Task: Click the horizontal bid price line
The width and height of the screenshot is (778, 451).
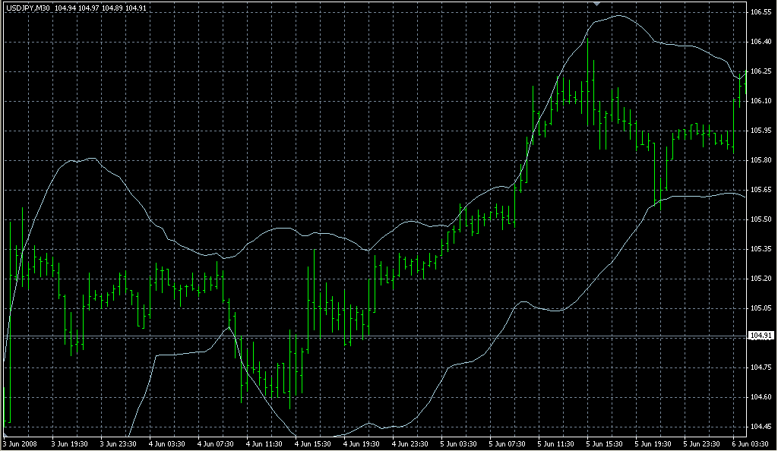Action: click(380, 336)
